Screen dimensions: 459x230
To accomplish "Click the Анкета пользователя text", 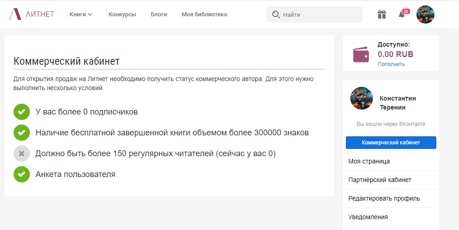I will [76, 174].
